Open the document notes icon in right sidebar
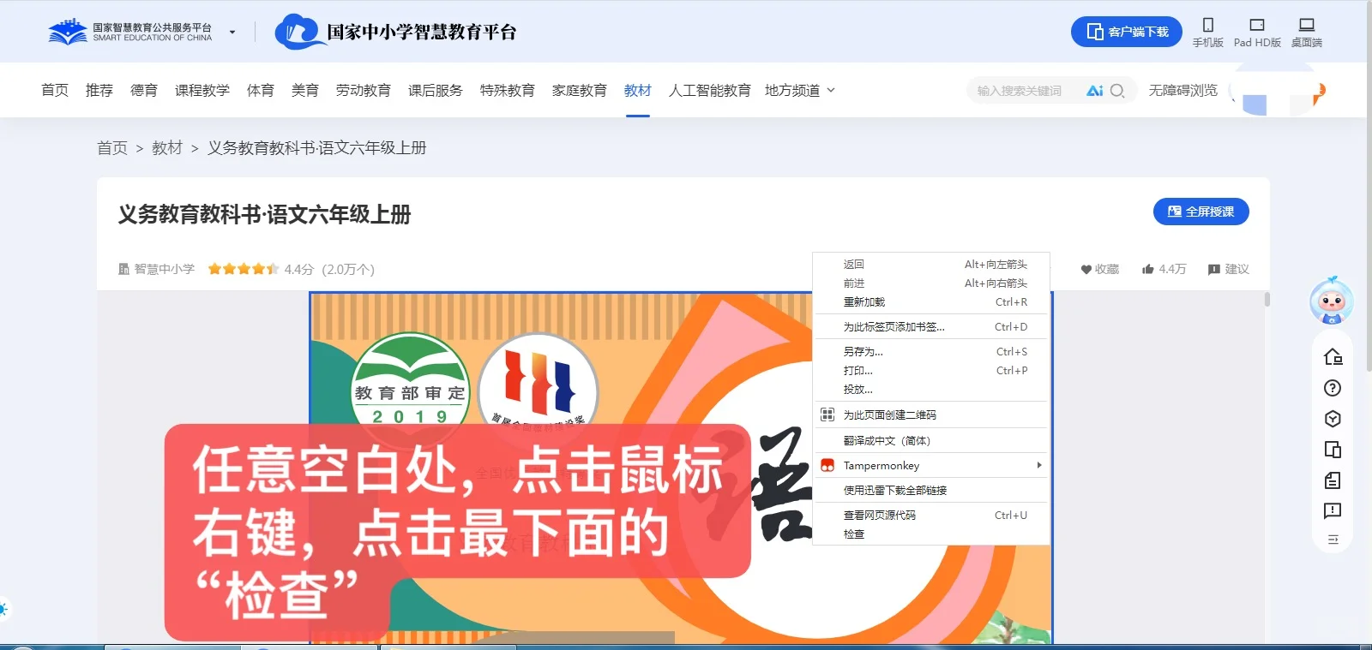The height and width of the screenshot is (650, 1372). (x=1333, y=480)
